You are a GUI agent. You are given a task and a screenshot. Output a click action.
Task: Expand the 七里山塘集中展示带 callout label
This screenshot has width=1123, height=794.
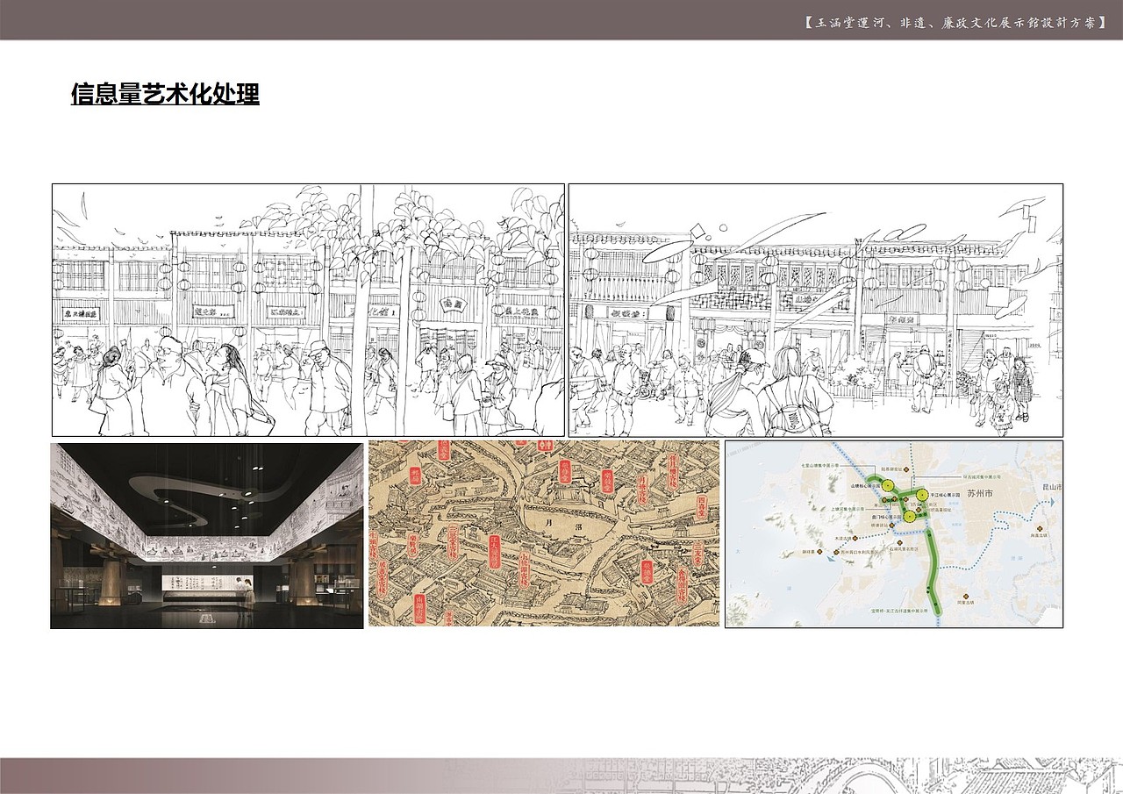(x=822, y=465)
